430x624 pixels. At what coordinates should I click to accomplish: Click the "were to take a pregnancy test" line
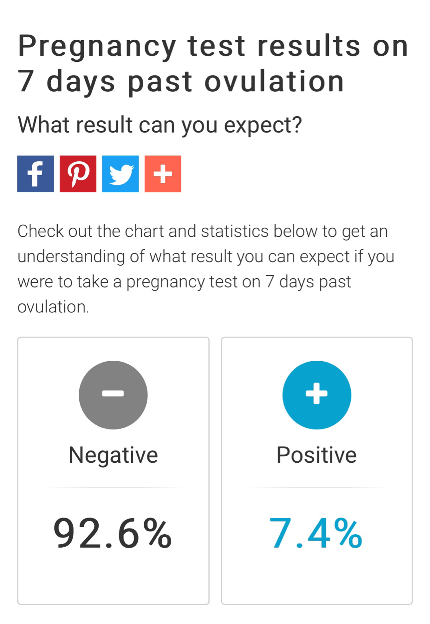[138, 282]
